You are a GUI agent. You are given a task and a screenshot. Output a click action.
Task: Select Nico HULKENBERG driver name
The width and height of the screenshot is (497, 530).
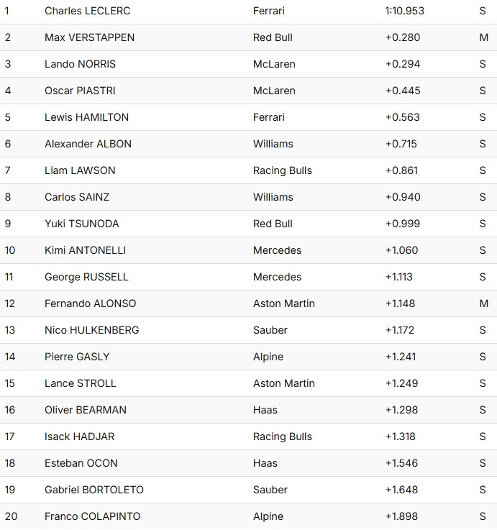(x=91, y=330)
